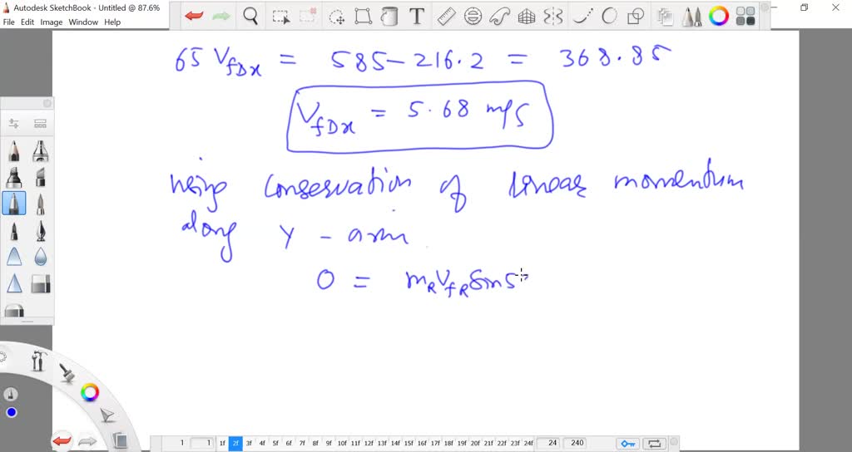Open the Layers editor icon
This screenshot has height=452, width=852.
(x=664, y=17)
